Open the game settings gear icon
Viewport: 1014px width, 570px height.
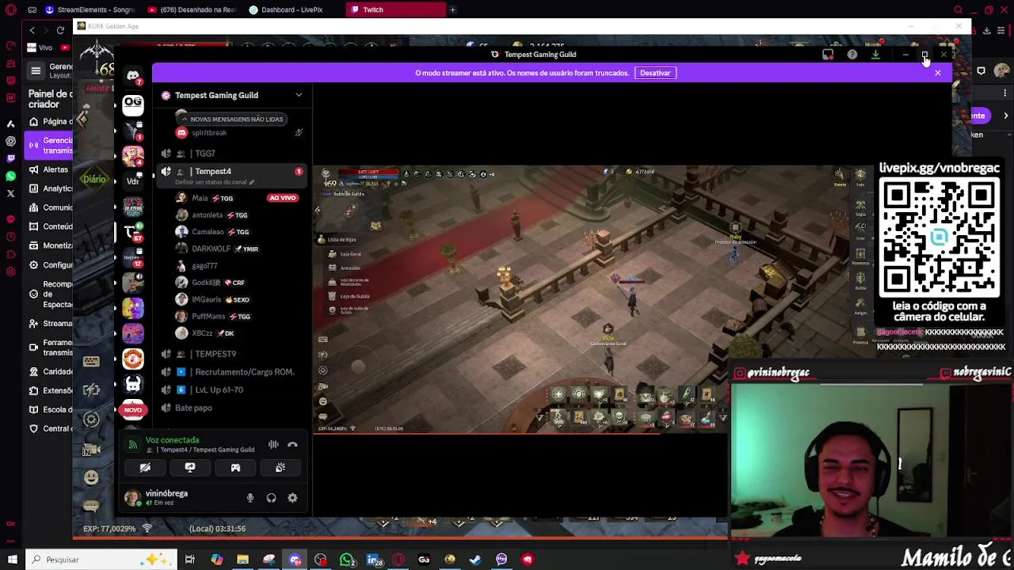pos(91,420)
